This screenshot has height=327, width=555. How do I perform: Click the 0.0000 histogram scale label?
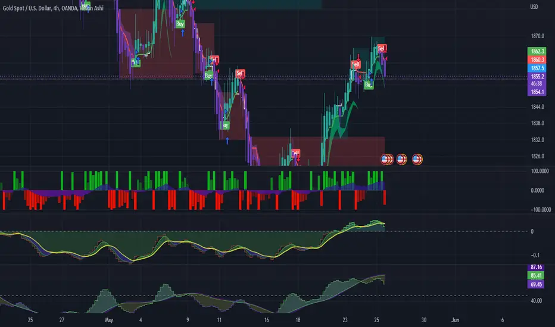pyautogui.click(x=537, y=190)
